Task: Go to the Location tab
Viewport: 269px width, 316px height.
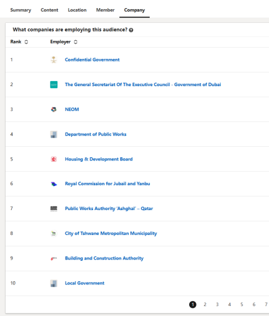Action: [x=77, y=10]
